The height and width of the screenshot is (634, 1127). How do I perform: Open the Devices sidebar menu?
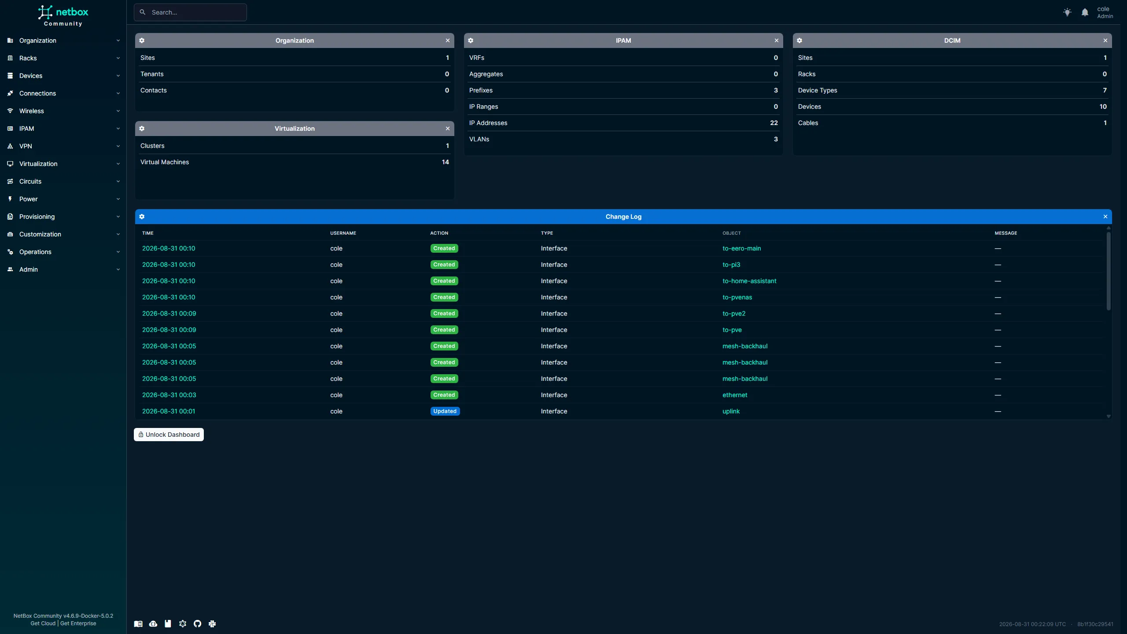tap(63, 76)
